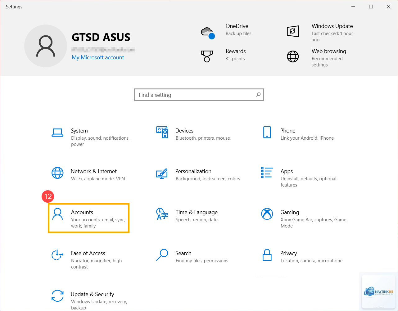This screenshot has height=311, width=398.
Task: Click the Web browsing globe icon
Action: 293,56
